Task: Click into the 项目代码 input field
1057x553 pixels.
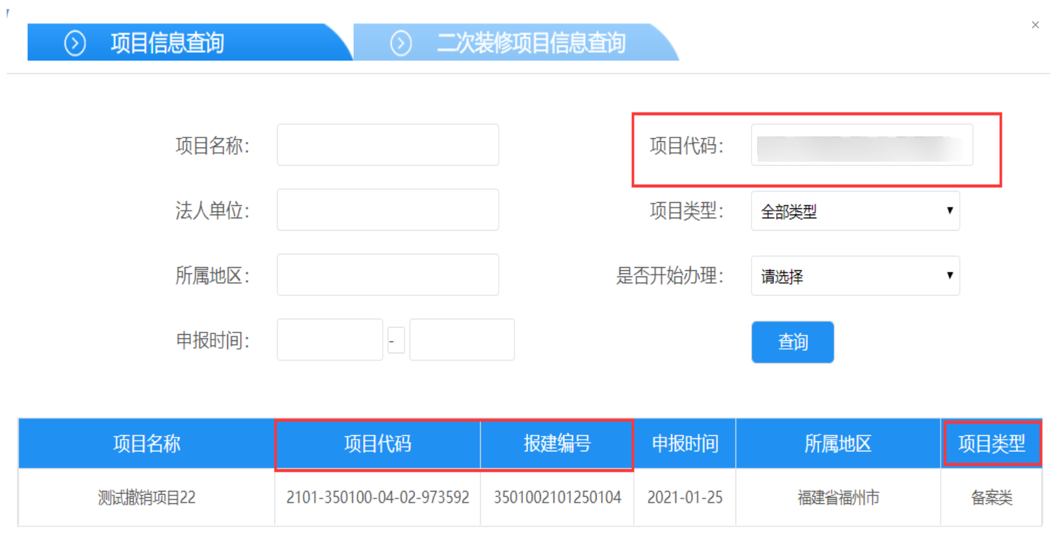Action: [x=862, y=144]
